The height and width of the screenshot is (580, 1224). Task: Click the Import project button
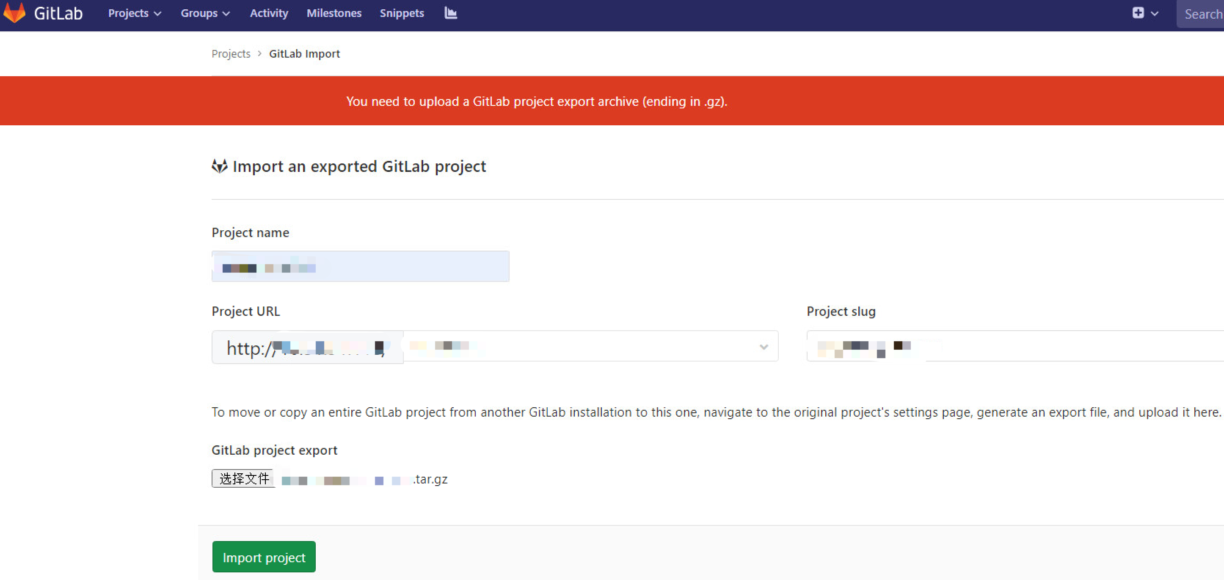point(264,557)
